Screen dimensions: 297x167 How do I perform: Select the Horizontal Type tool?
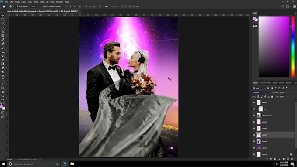[3, 80]
